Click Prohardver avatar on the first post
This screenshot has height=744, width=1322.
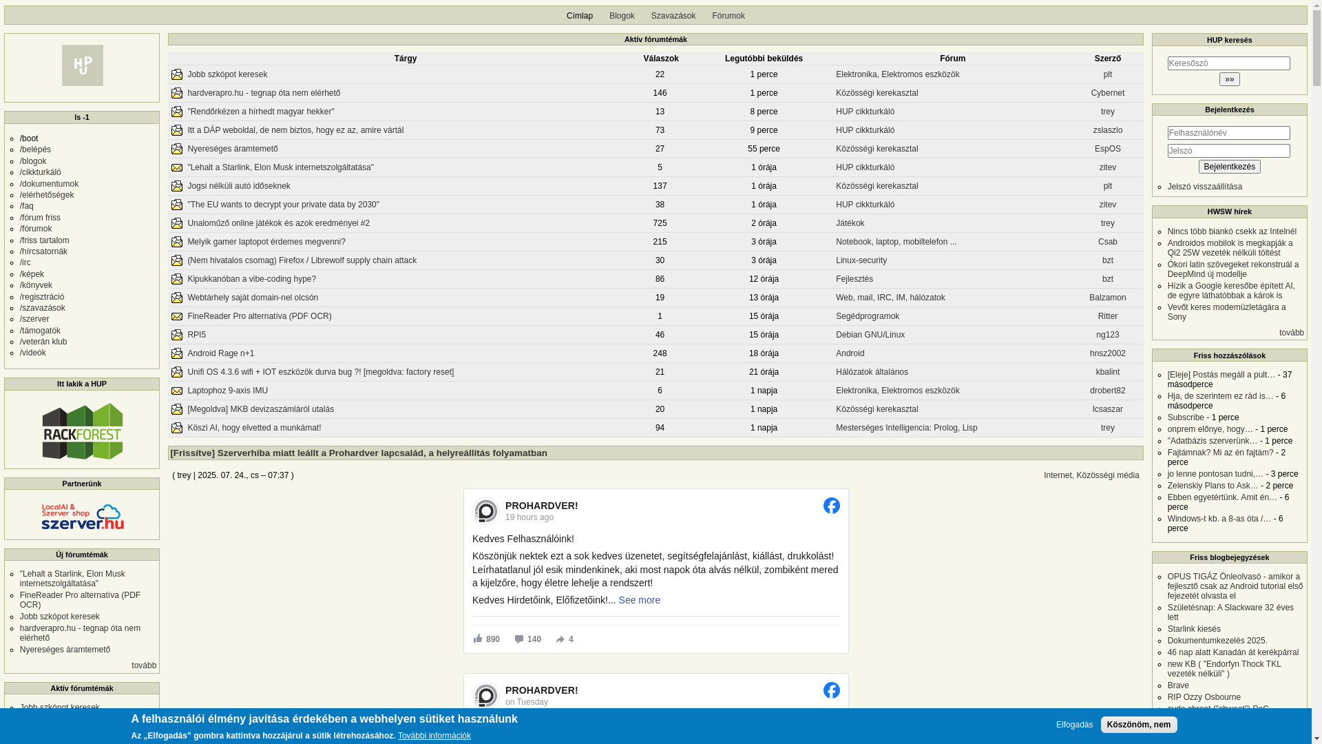coord(485,511)
